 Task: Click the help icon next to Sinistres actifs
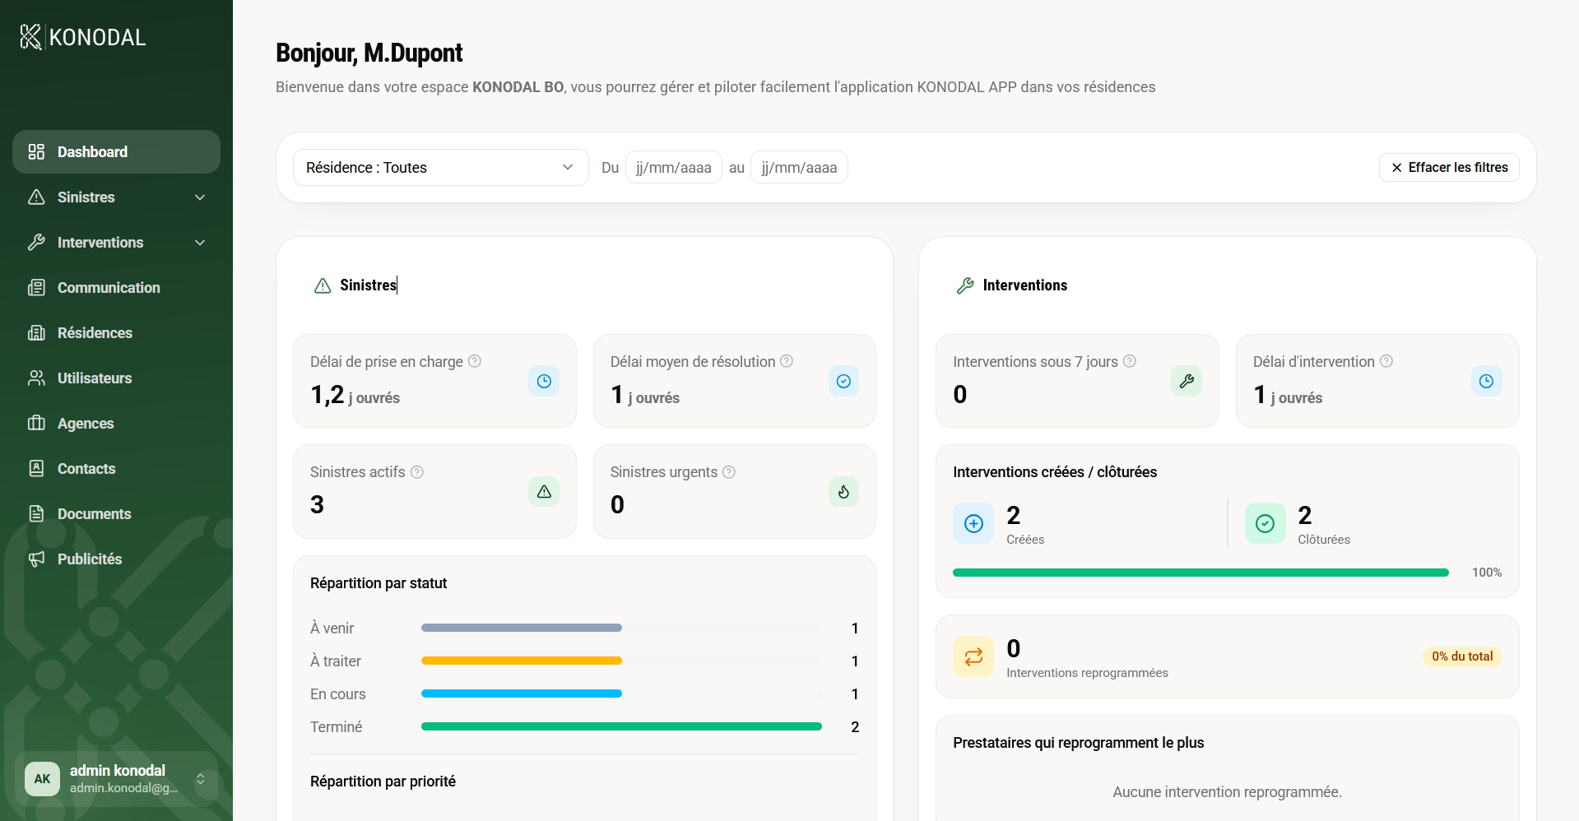tap(417, 472)
